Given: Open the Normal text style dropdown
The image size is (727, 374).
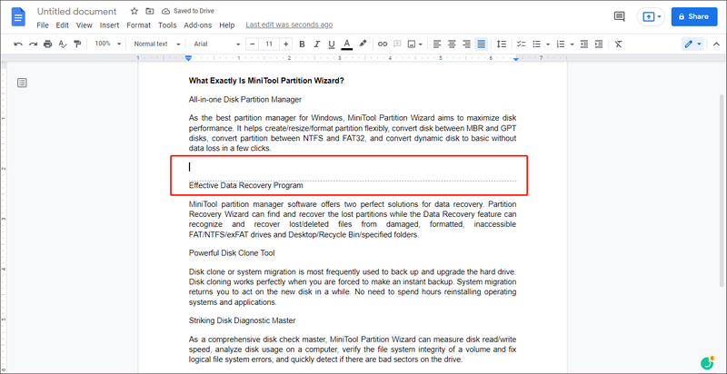Looking at the screenshot, I should pos(156,44).
